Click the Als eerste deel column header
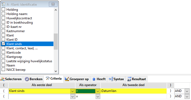191x100 pixels. pyautogui.click(x=42, y=85)
